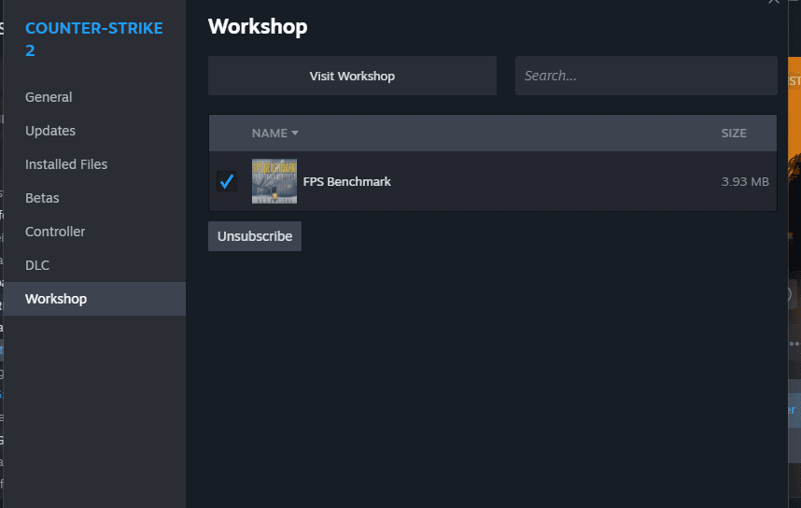Click the Visit Workshop button
The height and width of the screenshot is (508, 801).
tap(352, 77)
